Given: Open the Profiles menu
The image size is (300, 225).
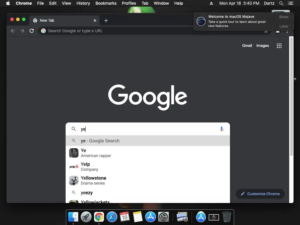Looking at the screenshot, I should pyautogui.click(x=129, y=3).
